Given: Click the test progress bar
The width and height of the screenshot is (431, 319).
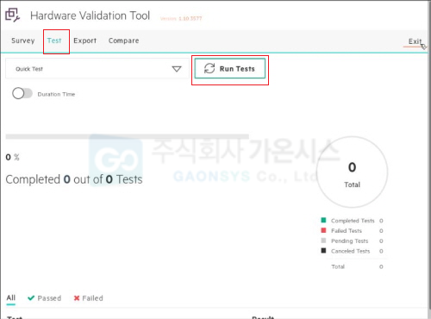Looking at the screenshot, I should pyautogui.click(x=128, y=136).
